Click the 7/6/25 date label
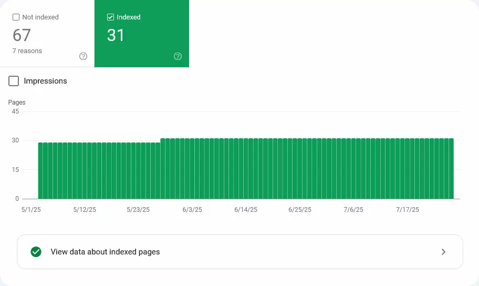The image size is (479, 286). coord(353,210)
